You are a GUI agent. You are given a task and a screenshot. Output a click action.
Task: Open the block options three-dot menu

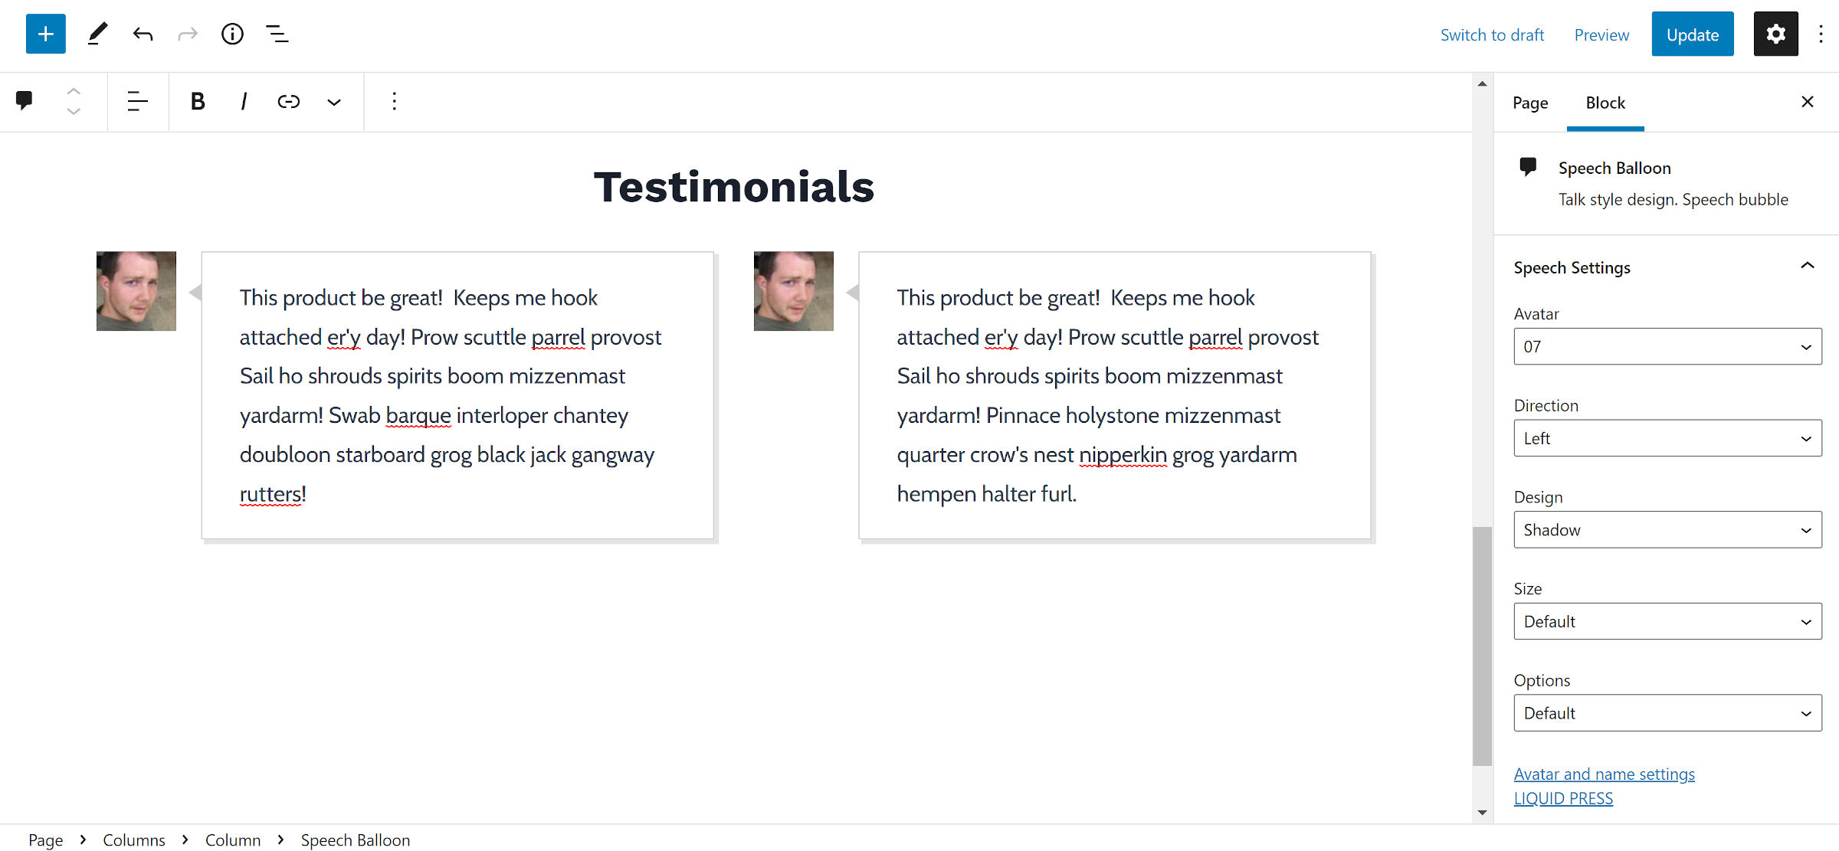394,101
